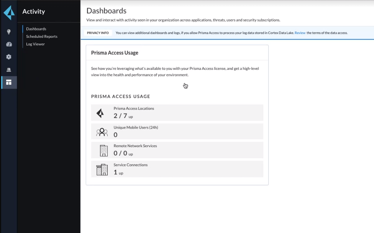This screenshot has height=233, width=374.
Task: Click the Remote Network Services building icon
Action: (103, 151)
